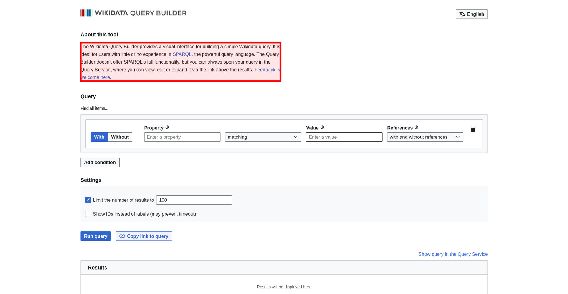Viewport: 568px width, 294px height.
Task: Click the Enter a property field
Action: (x=182, y=137)
